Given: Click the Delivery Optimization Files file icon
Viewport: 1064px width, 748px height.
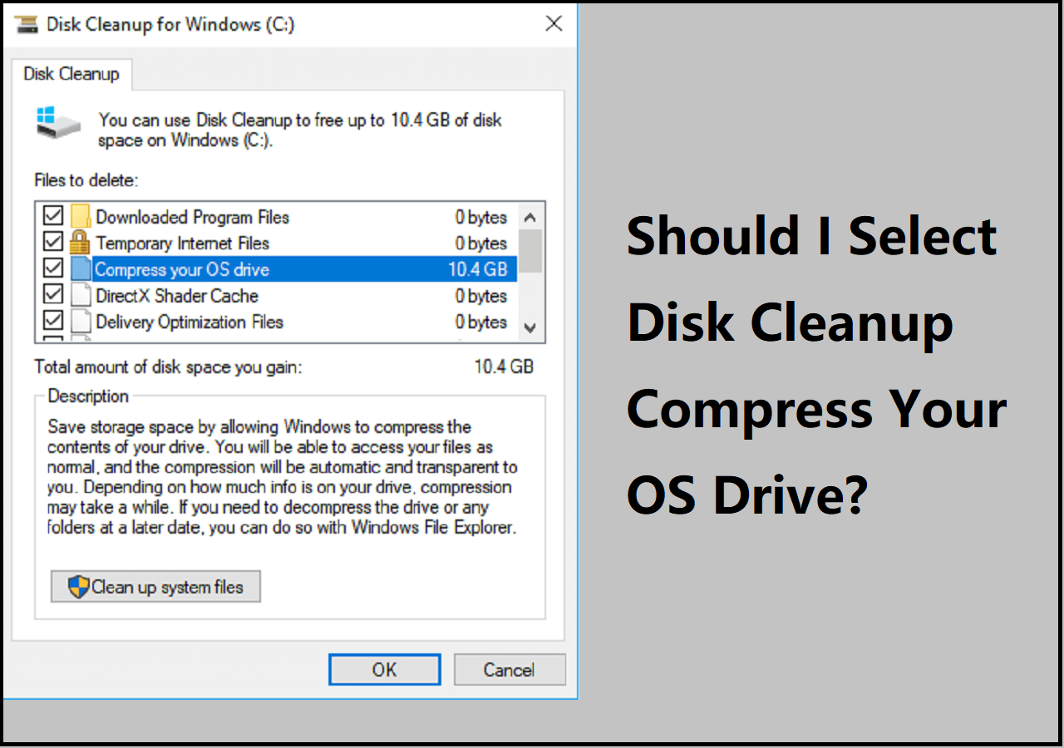Looking at the screenshot, I should [x=80, y=322].
